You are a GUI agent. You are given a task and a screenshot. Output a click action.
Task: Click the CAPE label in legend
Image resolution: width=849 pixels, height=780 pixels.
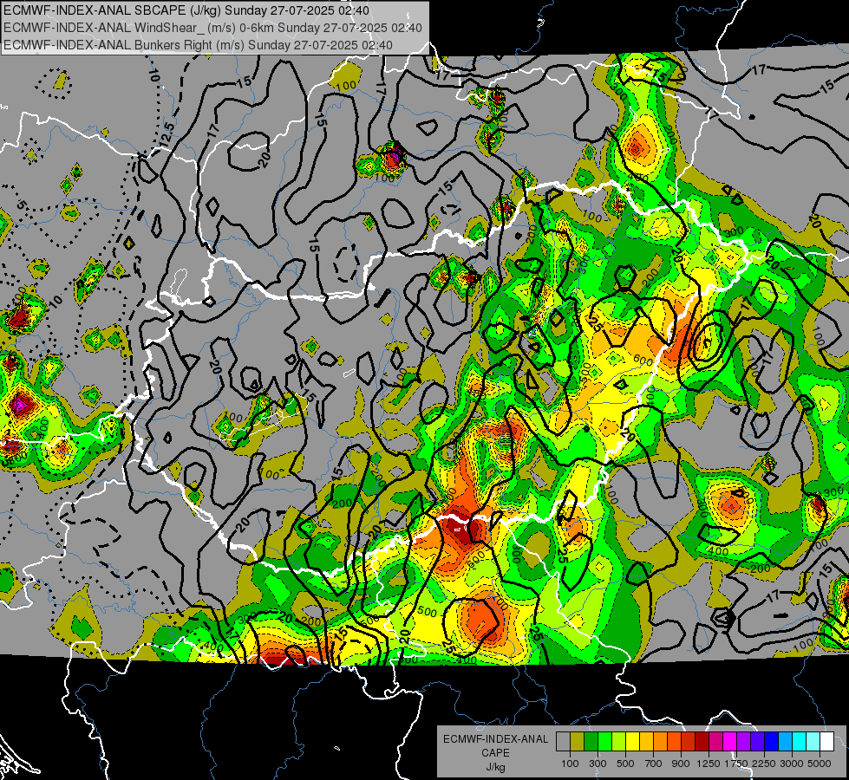(x=495, y=752)
